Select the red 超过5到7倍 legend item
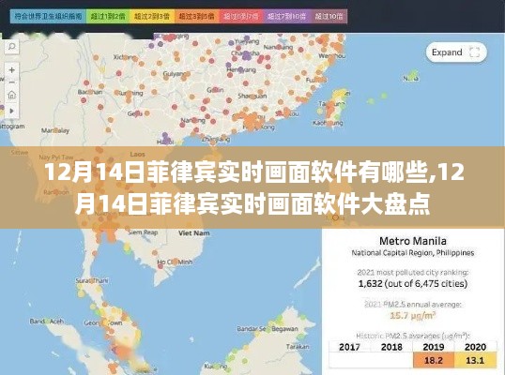This screenshot has width=505, height=375. point(241,16)
